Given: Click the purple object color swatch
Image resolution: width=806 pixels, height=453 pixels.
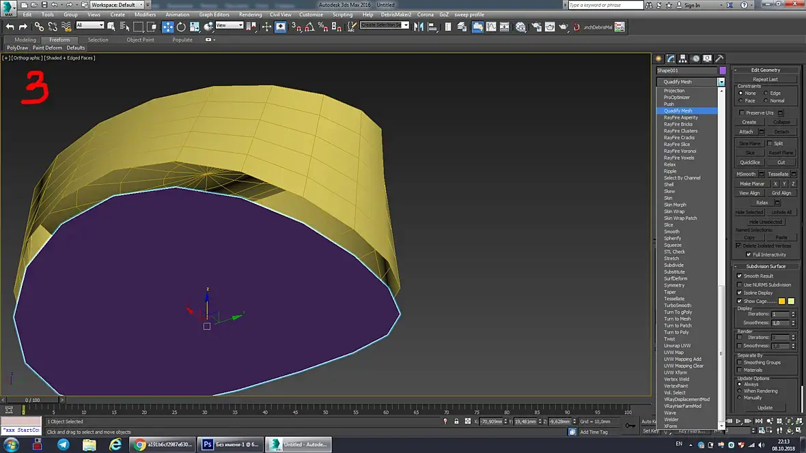Looking at the screenshot, I should pyautogui.click(x=723, y=70).
